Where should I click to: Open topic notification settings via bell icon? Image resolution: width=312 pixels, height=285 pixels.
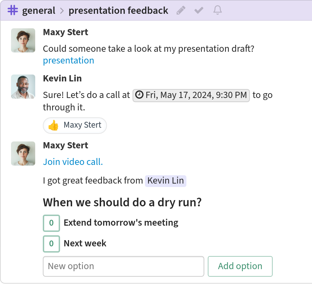point(217,10)
